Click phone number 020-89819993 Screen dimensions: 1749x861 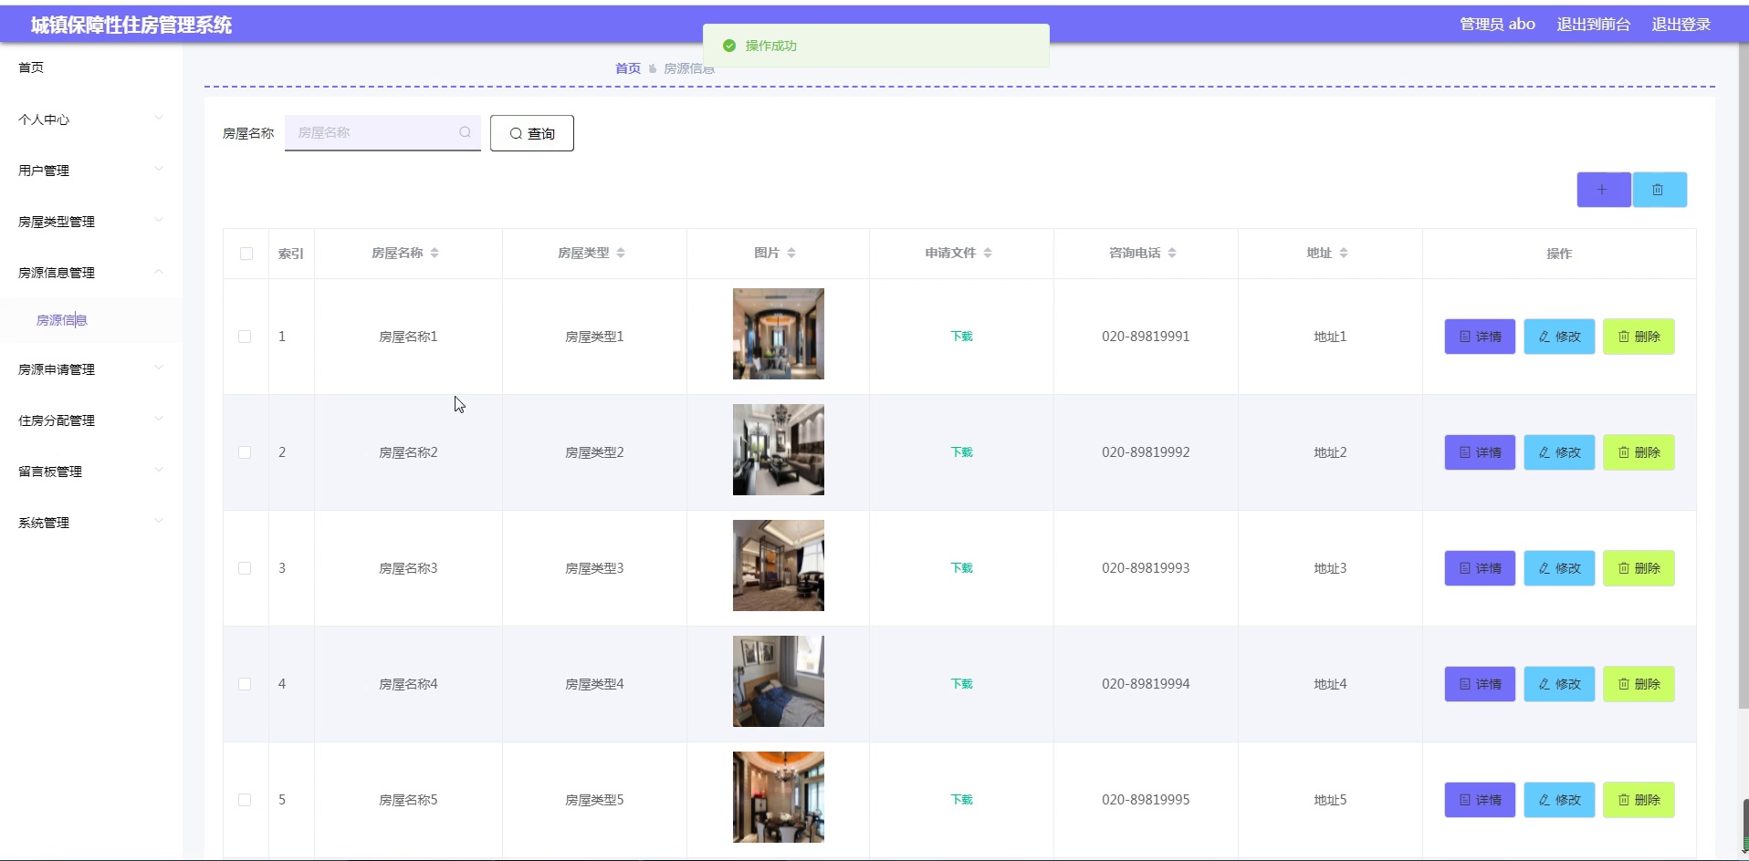[1146, 568]
